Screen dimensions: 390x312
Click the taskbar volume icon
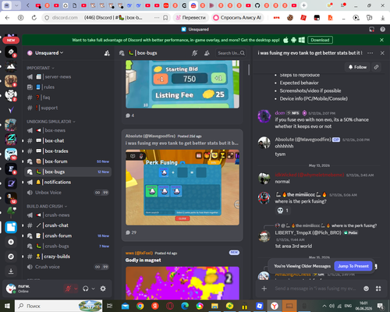(x=331, y=306)
